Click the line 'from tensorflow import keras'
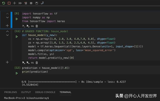 coord(43,21)
